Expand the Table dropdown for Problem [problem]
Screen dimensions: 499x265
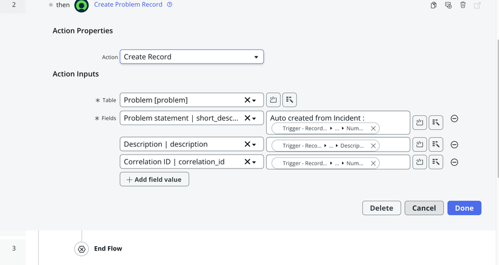point(254,100)
